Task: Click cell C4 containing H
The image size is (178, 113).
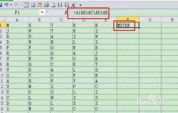Action: tap(61, 42)
